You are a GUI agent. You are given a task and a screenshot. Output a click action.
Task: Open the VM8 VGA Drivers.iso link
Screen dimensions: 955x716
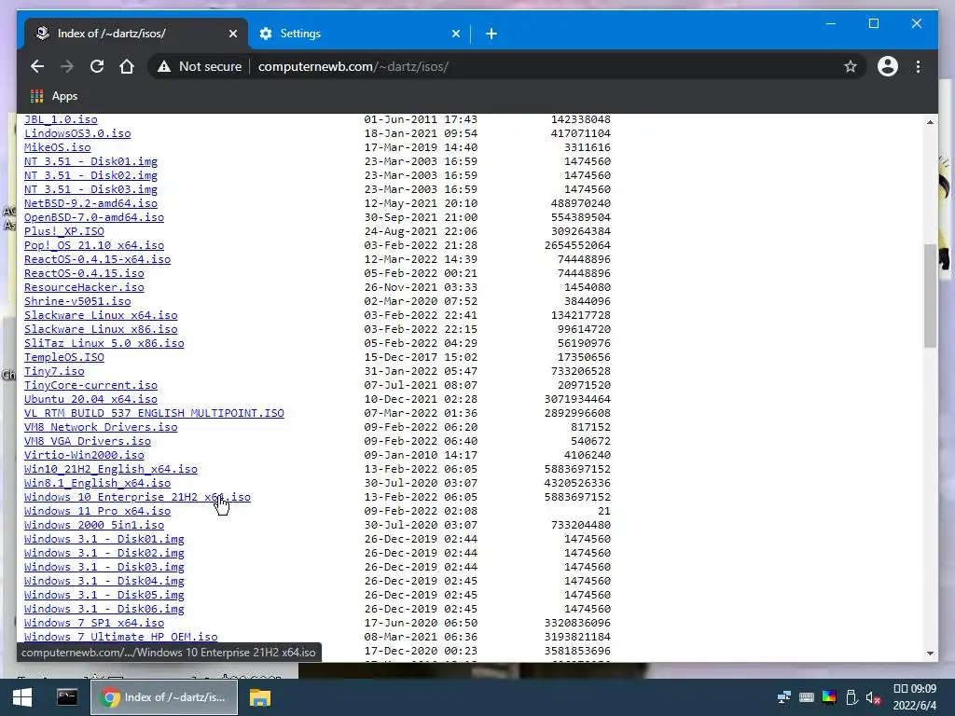(87, 441)
